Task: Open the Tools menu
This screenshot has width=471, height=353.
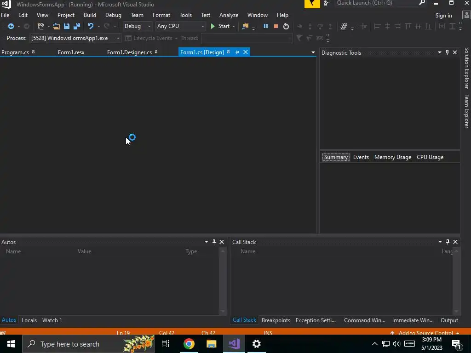Action: click(x=186, y=15)
